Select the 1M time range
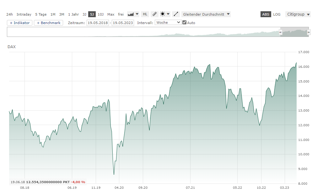 [x=53, y=14]
